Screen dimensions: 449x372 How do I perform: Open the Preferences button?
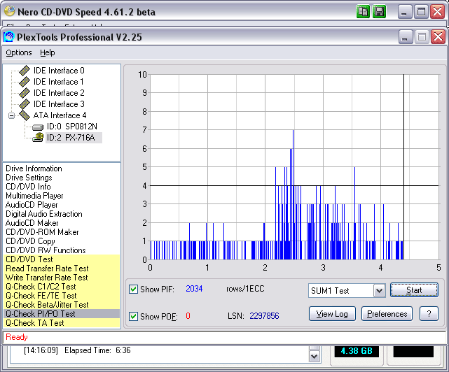click(387, 314)
